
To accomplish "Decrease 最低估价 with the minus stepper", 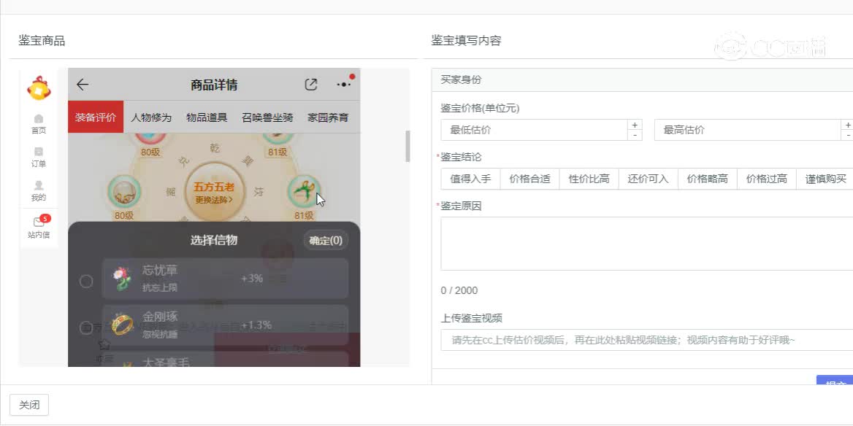I will pos(635,135).
